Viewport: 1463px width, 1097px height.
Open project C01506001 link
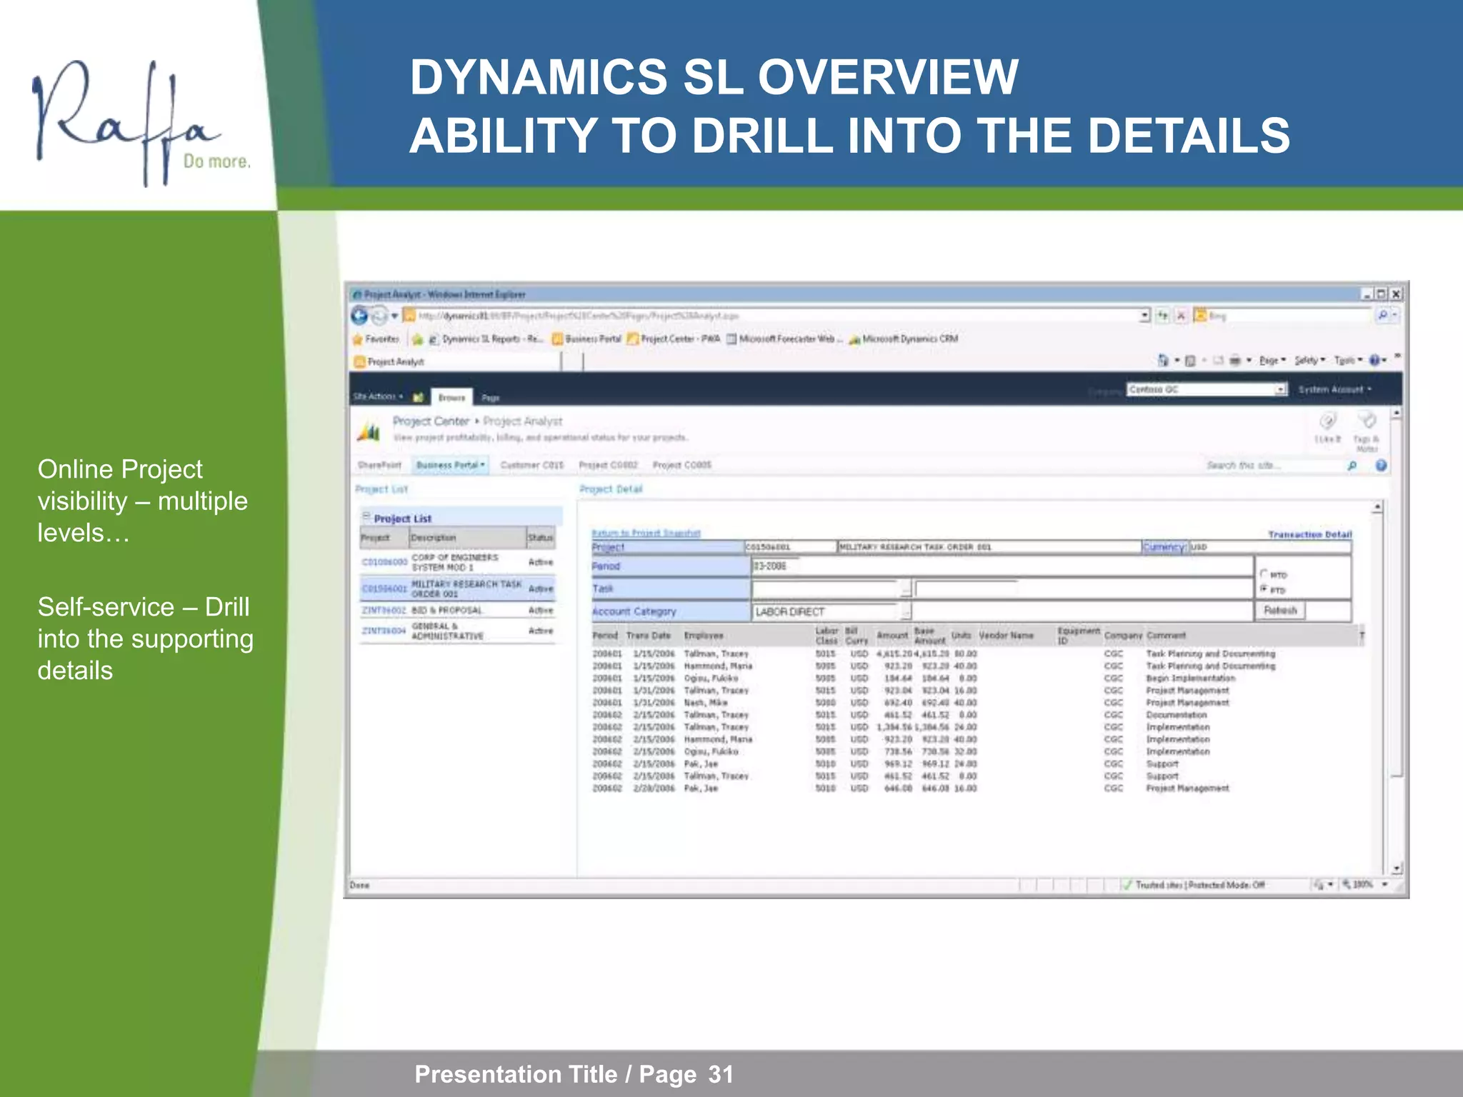[384, 589]
